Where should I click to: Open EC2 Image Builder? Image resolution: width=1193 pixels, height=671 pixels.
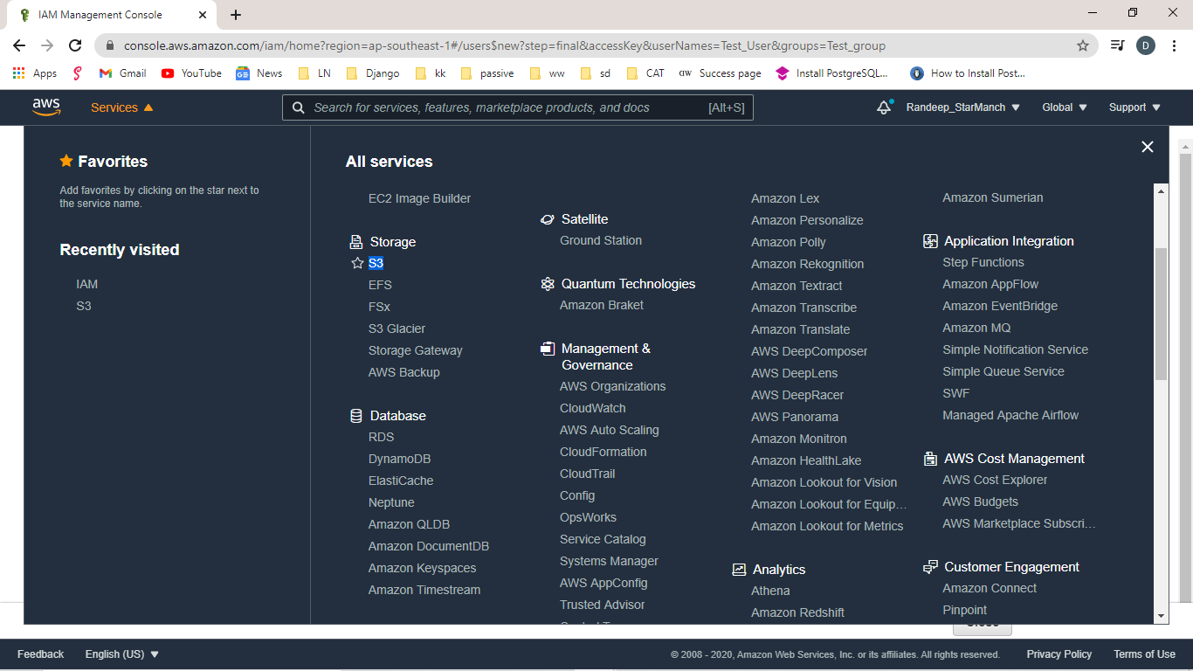tap(419, 198)
